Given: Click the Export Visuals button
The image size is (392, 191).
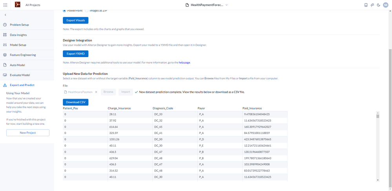Looking at the screenshot, I should [x=75, y=20].
